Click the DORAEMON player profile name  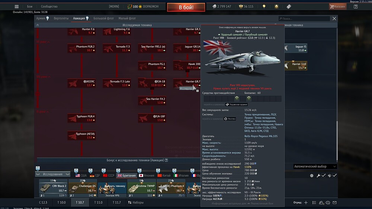(x=151, y=7)
